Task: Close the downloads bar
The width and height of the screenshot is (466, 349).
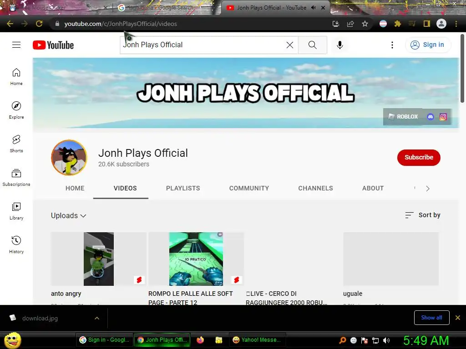Action: coord(458,318)
